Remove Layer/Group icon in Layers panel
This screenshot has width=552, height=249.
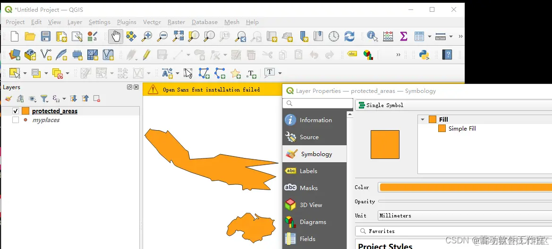(97, 99)
